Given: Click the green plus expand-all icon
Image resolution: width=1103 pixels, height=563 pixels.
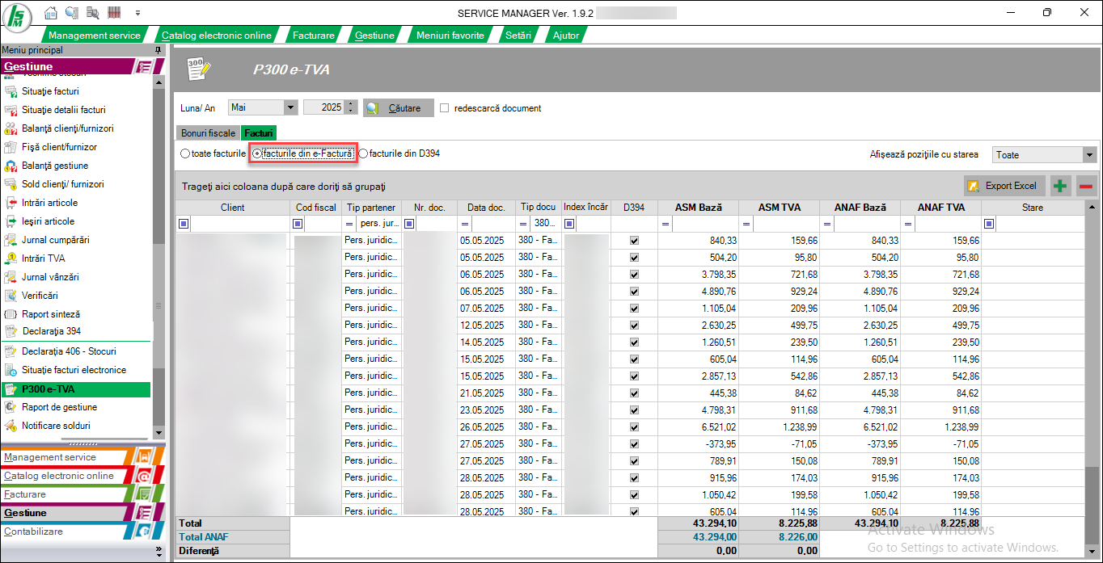Looking at the screenshot, I should click(1059, 186).
